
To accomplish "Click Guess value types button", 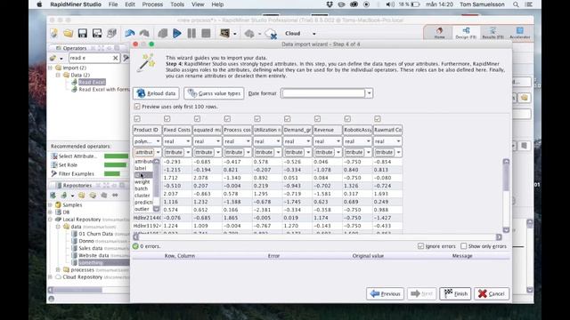I will [214, 93].
